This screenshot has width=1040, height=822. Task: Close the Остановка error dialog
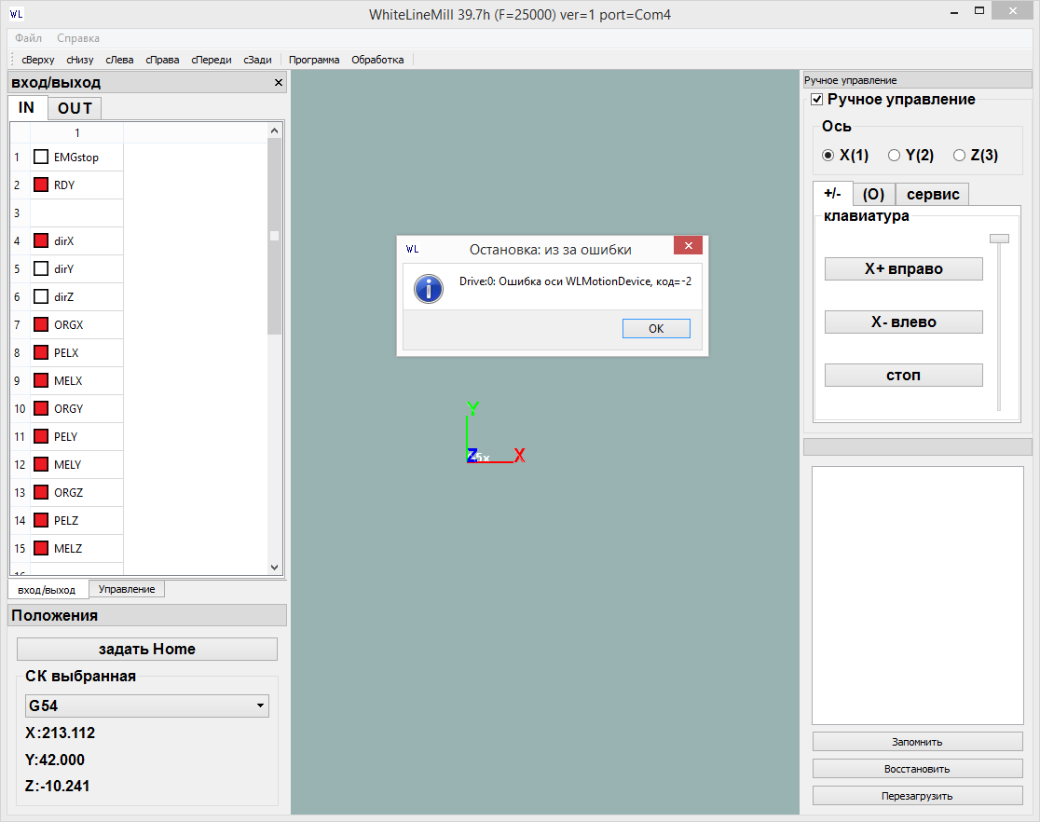click(688, 245)
